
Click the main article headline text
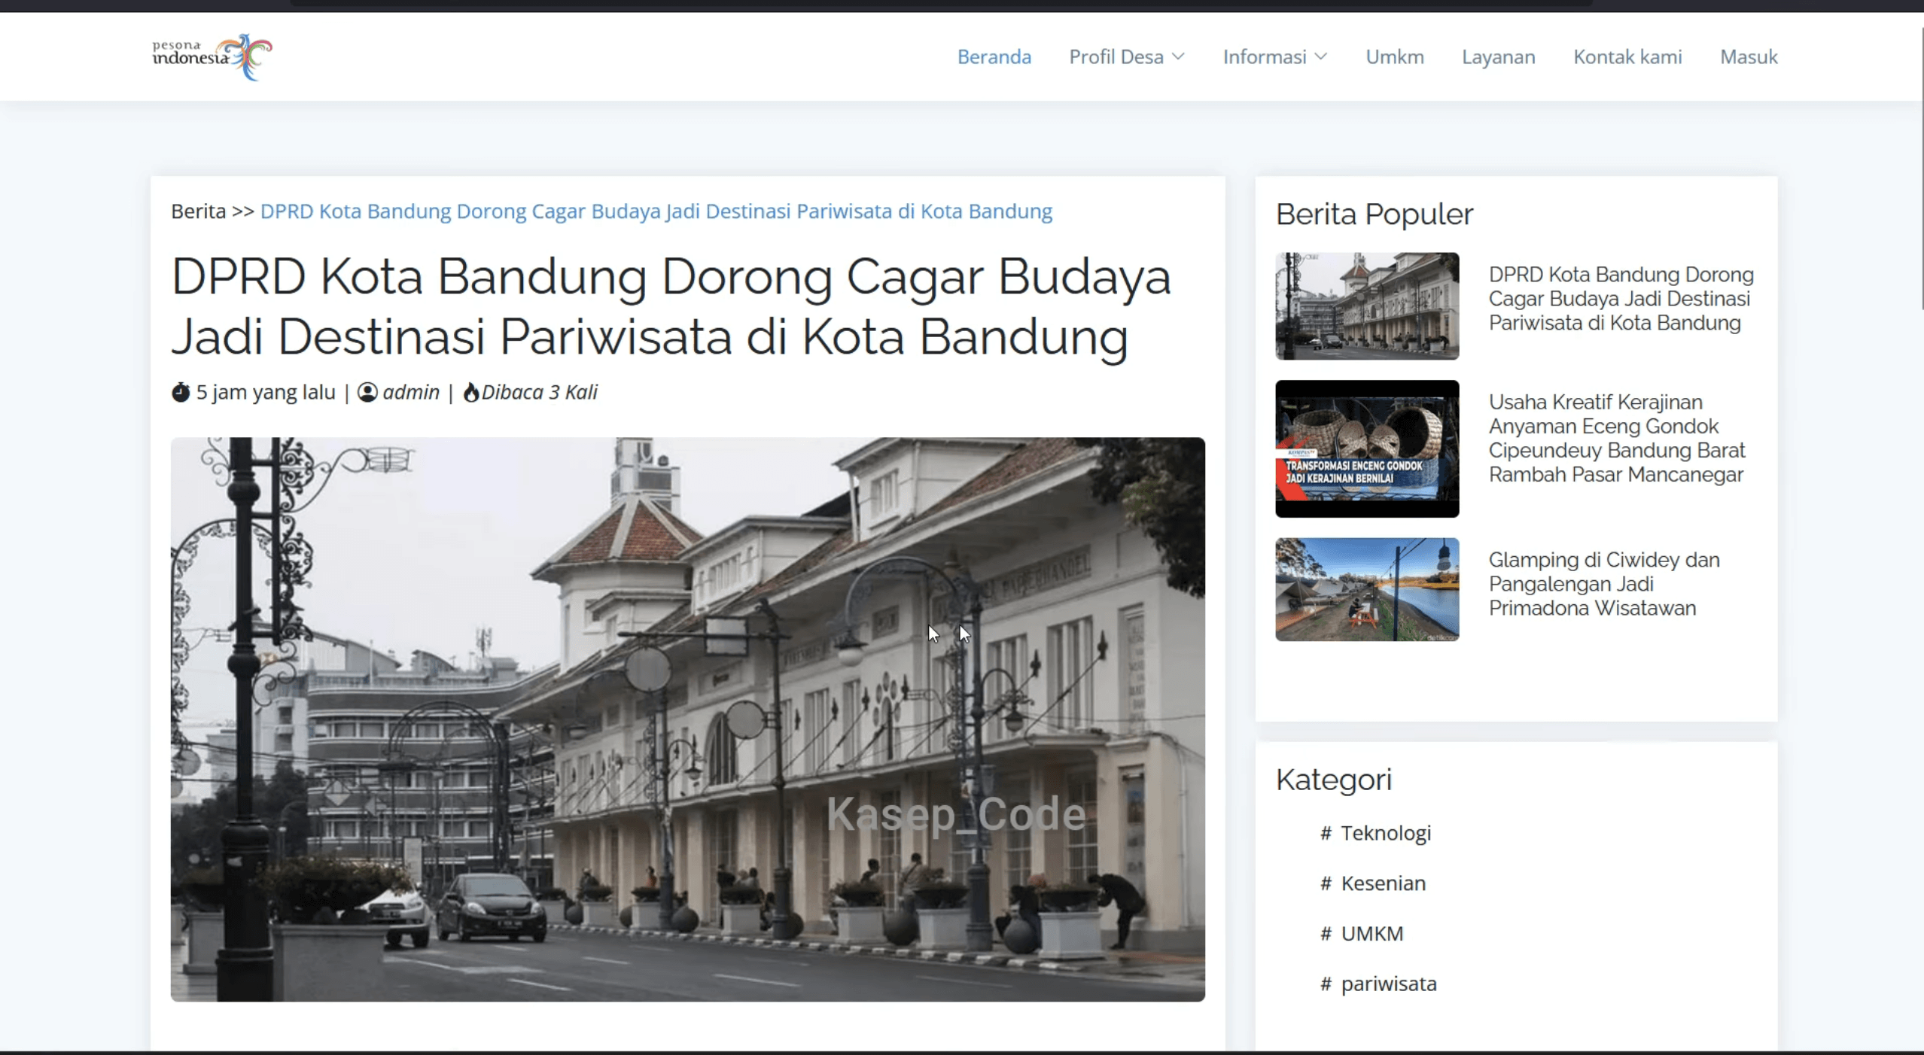tap(671, 307)
